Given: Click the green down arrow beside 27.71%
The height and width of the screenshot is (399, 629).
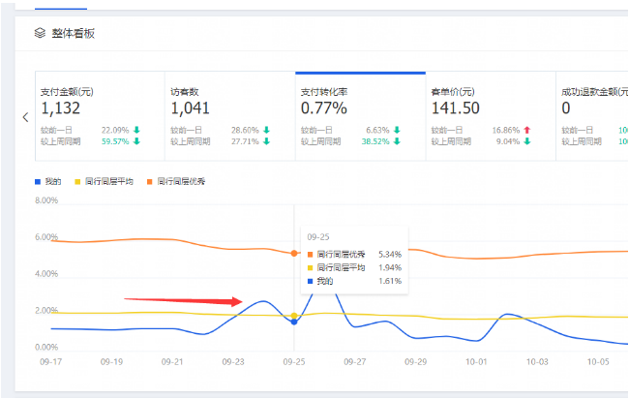Looking at the screenshot, I should coord(267,141).
